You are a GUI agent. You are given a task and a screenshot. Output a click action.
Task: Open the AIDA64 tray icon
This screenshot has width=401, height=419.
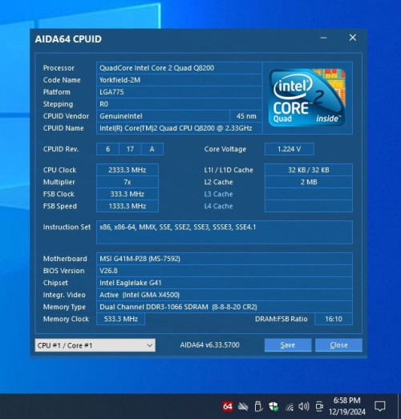click(228, 406)
